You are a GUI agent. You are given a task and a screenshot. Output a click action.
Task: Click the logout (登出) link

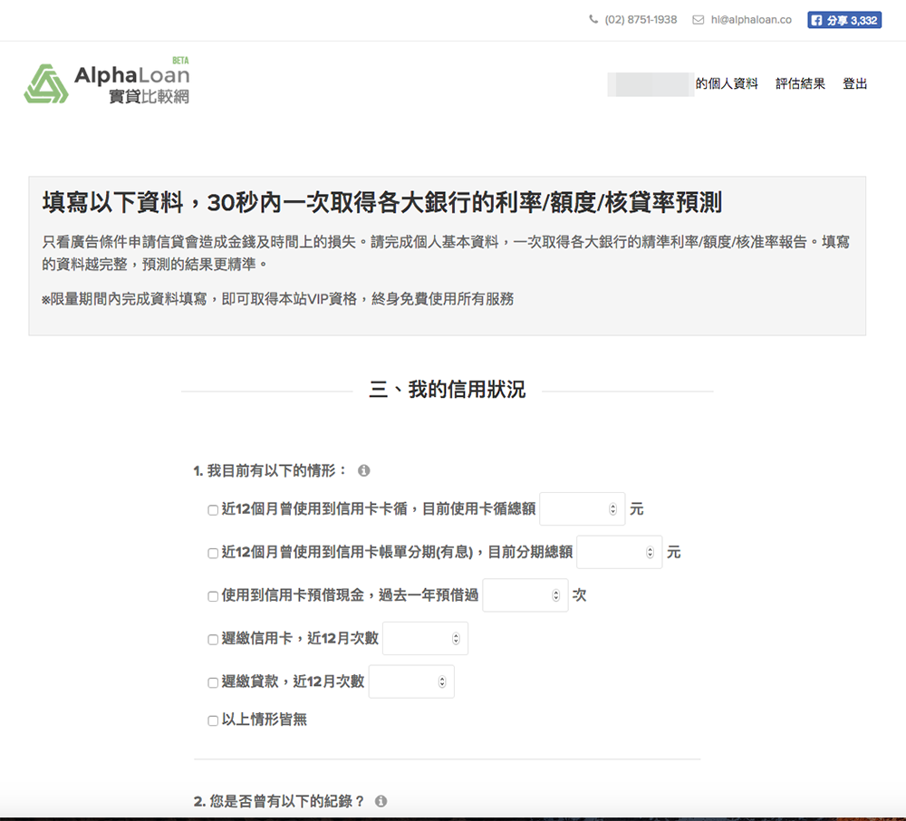point(854,84)
